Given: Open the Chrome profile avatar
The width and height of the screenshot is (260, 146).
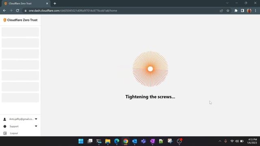Looking at the screenshot, I should tap(249, 11).
